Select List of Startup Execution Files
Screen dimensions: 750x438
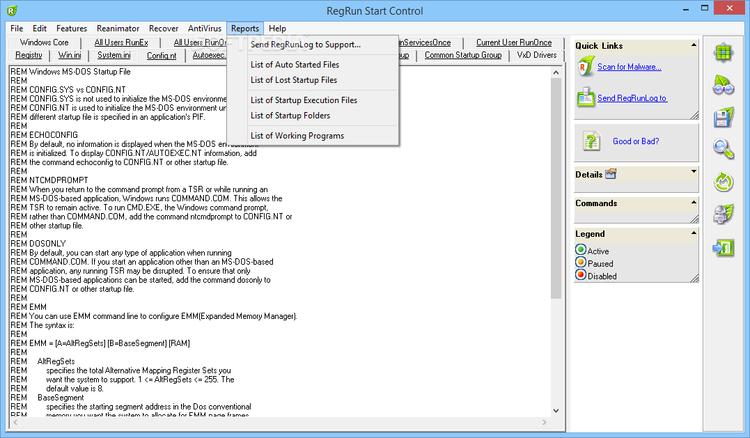click(x=313, y=100)
